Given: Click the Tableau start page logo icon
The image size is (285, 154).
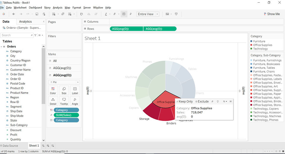Looking at the screenshot, I should (x=3, y=14).
